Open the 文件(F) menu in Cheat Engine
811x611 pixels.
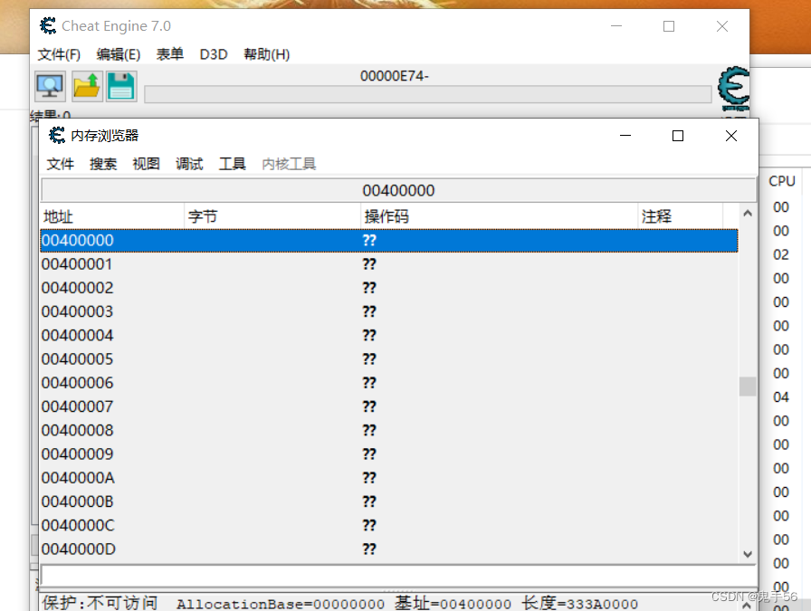click(59, 54)
